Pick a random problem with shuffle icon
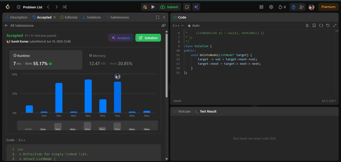341x162 pixels. pyautogui.click(x=65, y=7)
